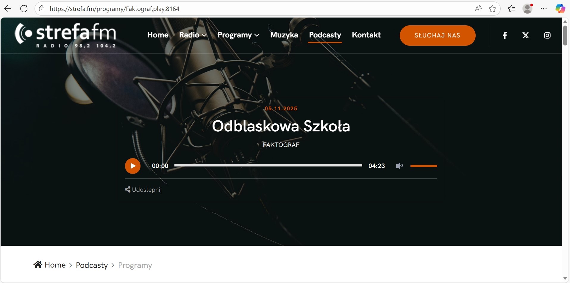570x283 pixels.
Task: Open the Copilot icon in browser
Action: coord(560,9)
